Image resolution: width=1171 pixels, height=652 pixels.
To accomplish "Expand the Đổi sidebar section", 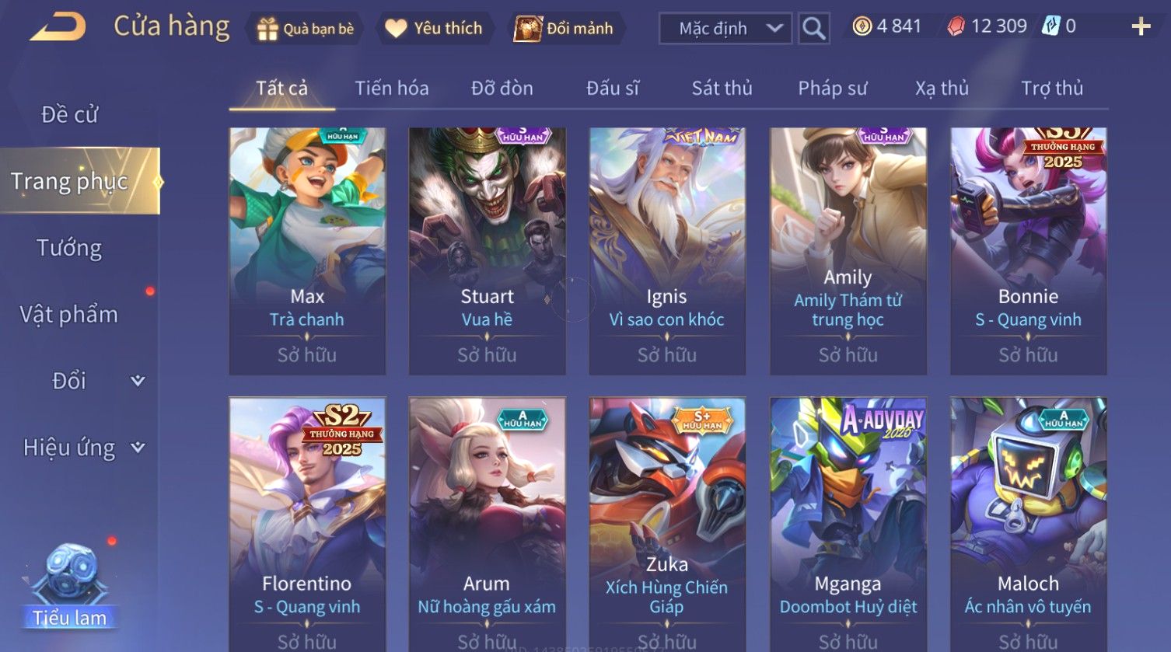I will pyautogui.click(x=138, y=381).
